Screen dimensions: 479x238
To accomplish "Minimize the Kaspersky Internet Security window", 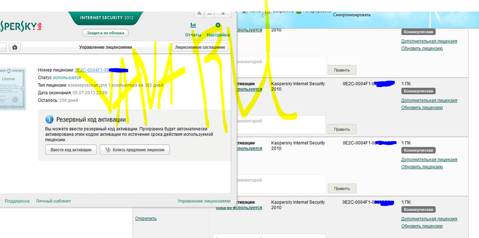I will coord(209,14).
